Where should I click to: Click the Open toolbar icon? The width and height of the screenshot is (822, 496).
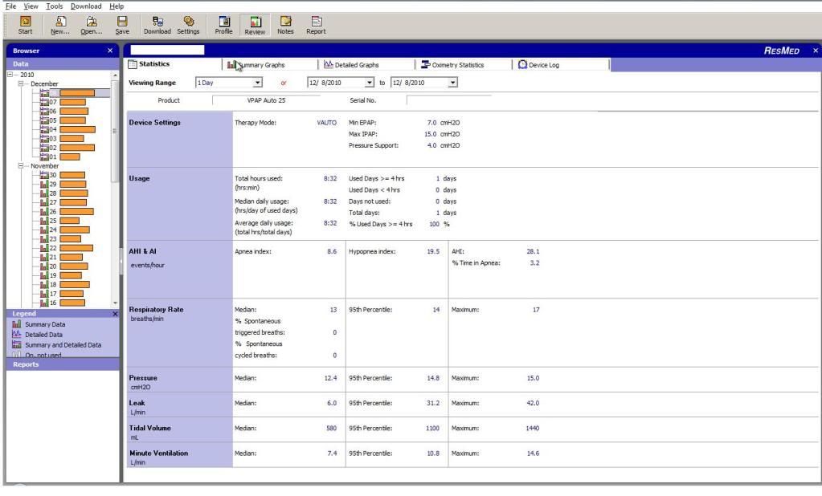pos(92,25)
